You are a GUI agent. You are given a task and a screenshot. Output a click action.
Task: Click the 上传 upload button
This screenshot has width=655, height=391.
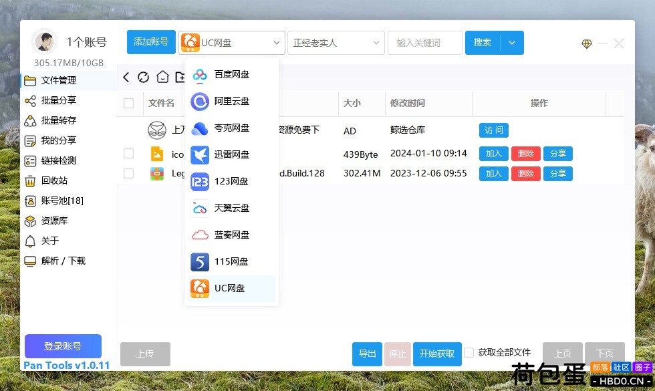click(x=146, y=354)
